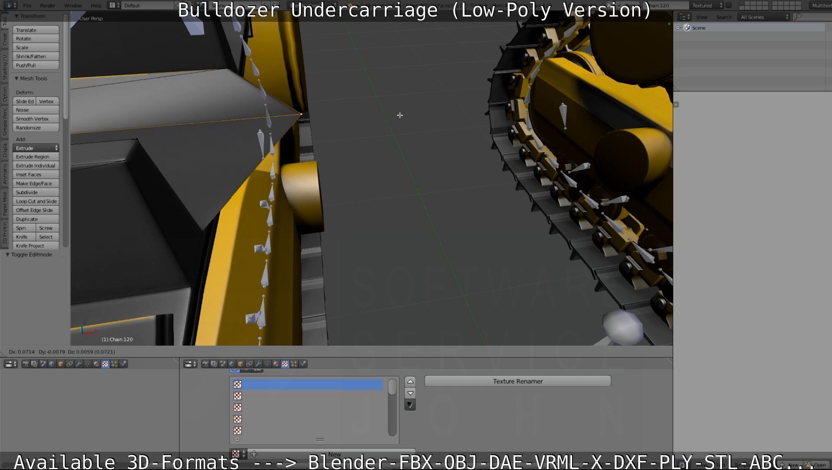The width and height of the screenshot is (832, 470).
Task: Add a new texture with plus icon
Action: (254, 454)
